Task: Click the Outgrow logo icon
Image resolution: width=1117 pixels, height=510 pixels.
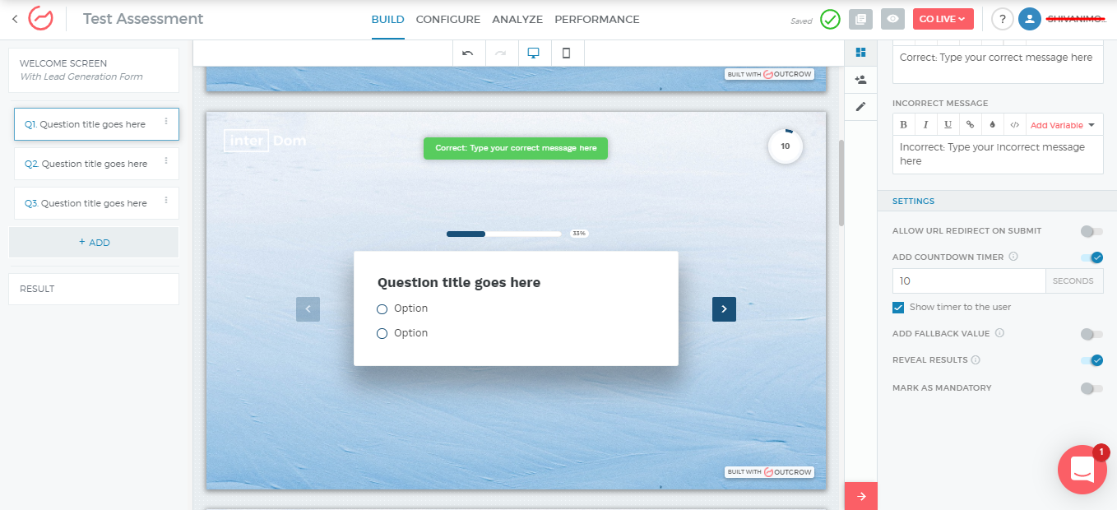Action: (x=40, y=18)
